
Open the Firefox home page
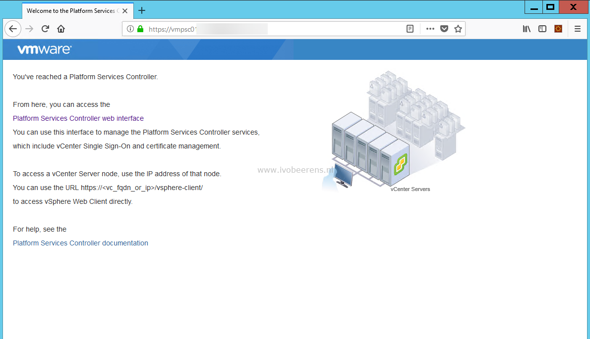[61, 29]
